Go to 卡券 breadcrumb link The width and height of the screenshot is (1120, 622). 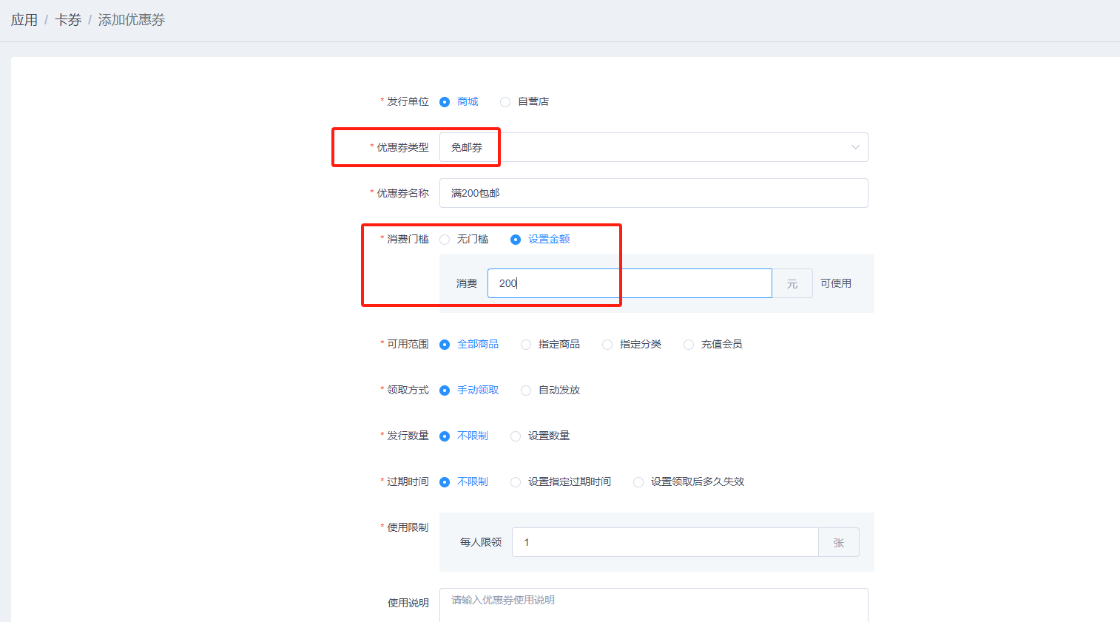point(68,20)
